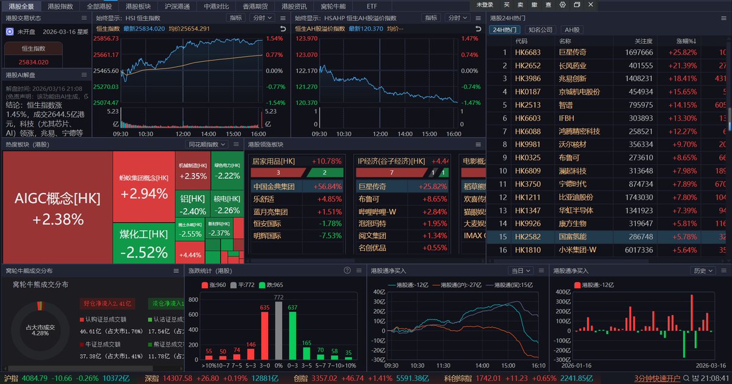Toggle the red 涨:960 legend marker
This screenshot has width=732, height=384.
point(205,285)
